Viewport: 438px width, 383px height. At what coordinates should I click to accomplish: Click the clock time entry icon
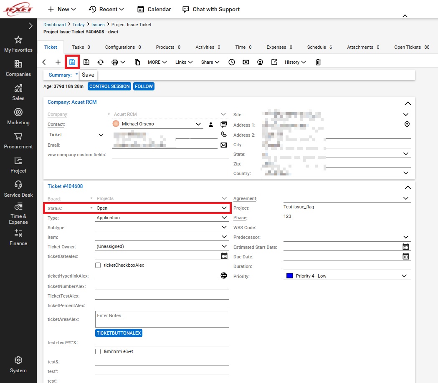pos(232,62)
